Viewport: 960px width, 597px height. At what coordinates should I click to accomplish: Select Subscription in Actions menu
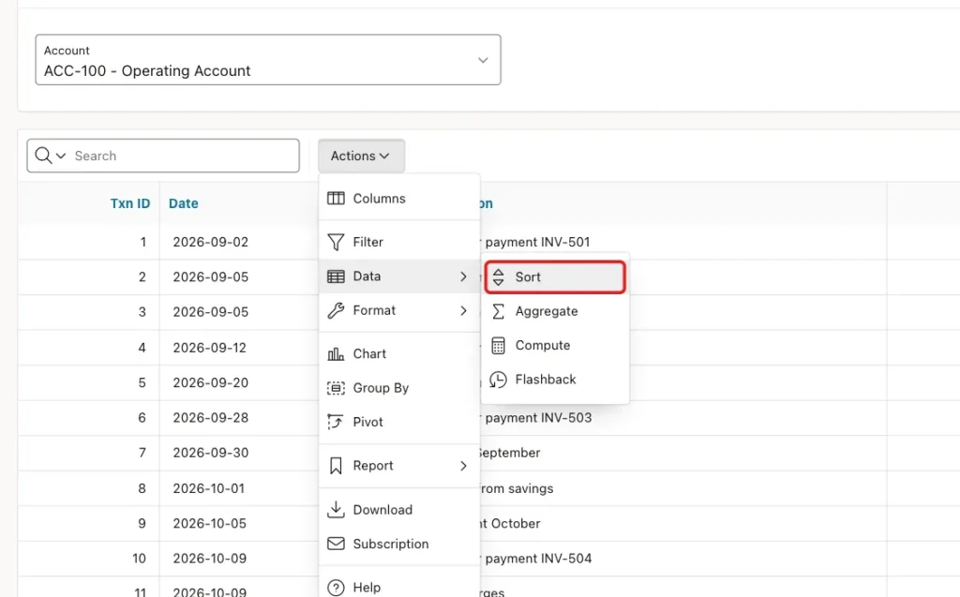pyautogui.click(x=399, y=544)
